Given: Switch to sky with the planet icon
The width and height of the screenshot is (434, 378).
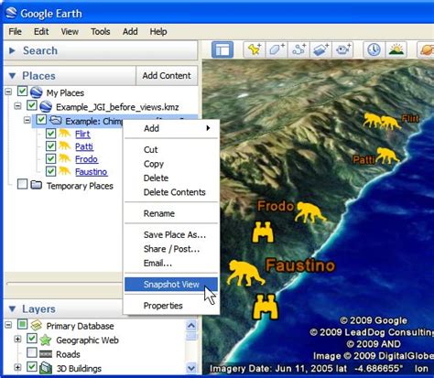Looking at the screenshot, I should tap(426, 49).
